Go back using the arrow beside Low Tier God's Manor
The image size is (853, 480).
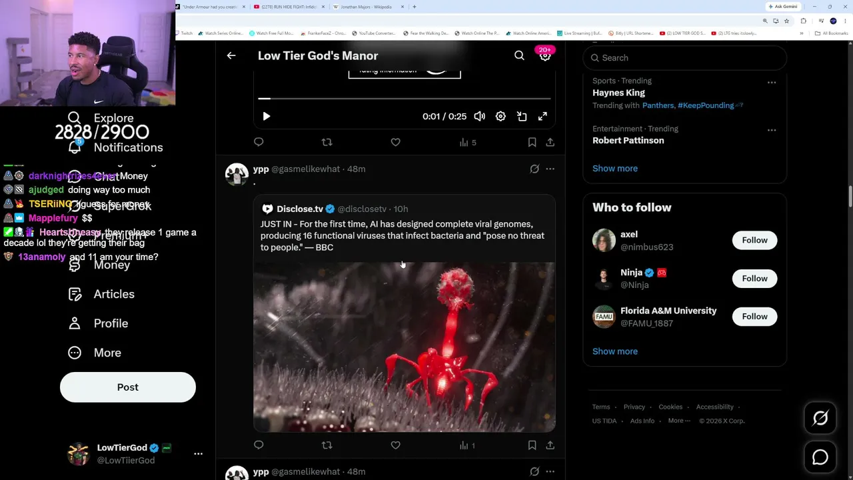(x=231, y=56)
